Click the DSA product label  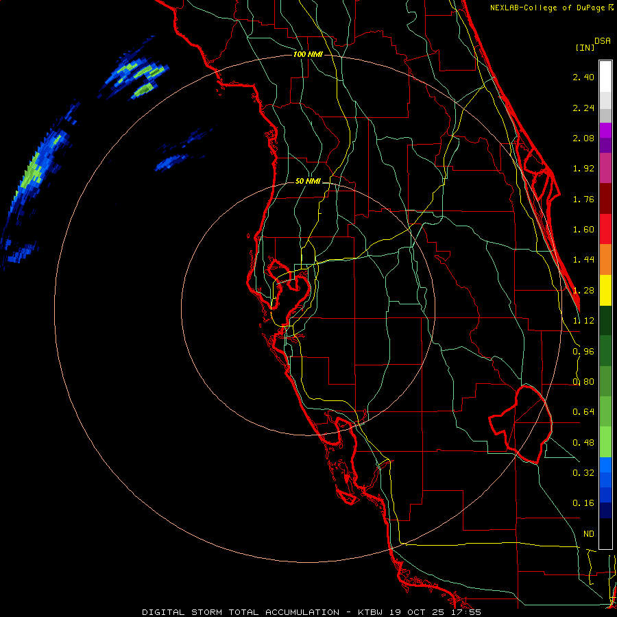(603, 41)
